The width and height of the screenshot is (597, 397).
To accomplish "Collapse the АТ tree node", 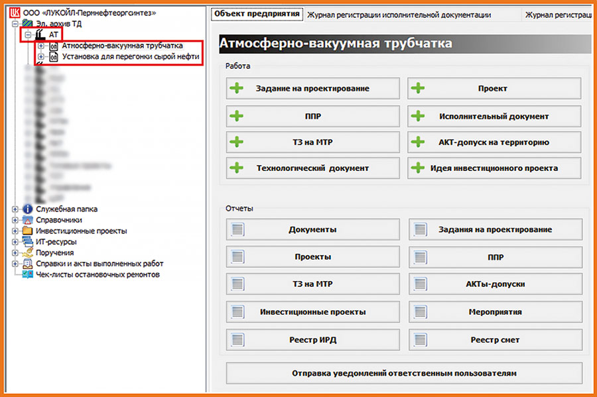I will click(29, 34).
